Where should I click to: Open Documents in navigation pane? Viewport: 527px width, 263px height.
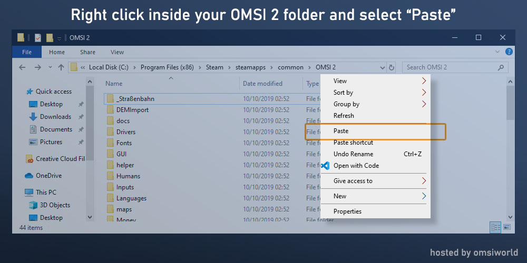pos(56,129)
